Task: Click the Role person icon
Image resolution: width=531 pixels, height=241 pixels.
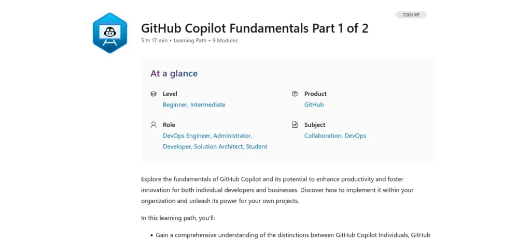Action: pyautogui.click(x=153, y=125)
